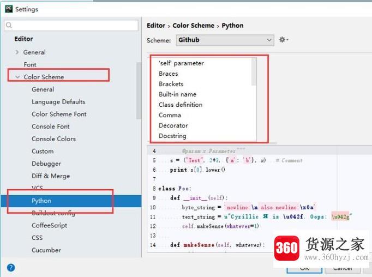The width and height of the screenshot is (372, 277).
Task: Select Docstring in the attribute list
Action: point(172,136)
